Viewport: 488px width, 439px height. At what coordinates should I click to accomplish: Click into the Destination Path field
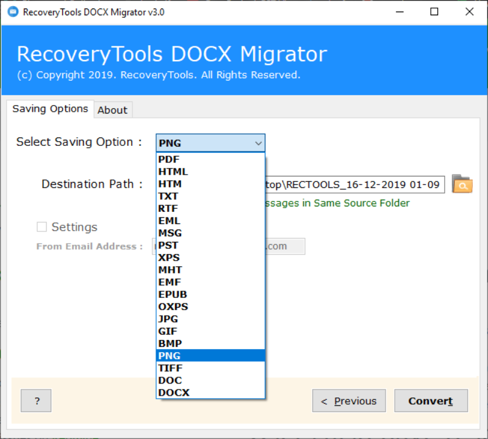point(355,184)
